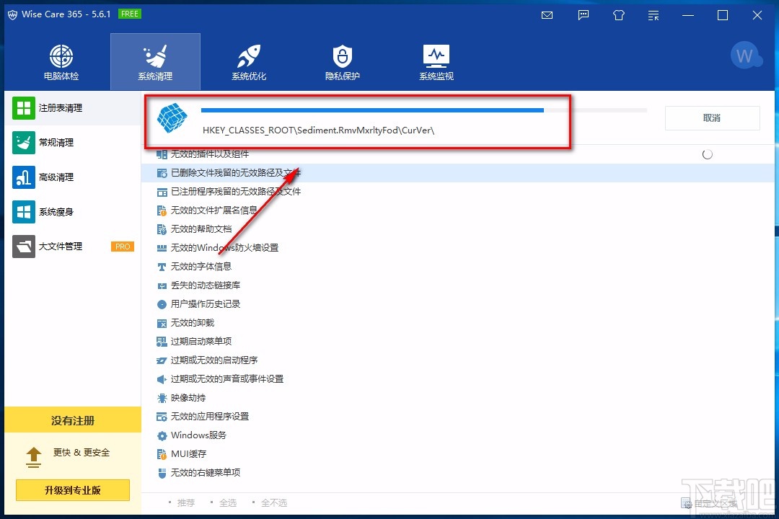Click icon of 过期启动菜单项
Image resolution: width=779 pixels, height=519 pixels.
162,342
